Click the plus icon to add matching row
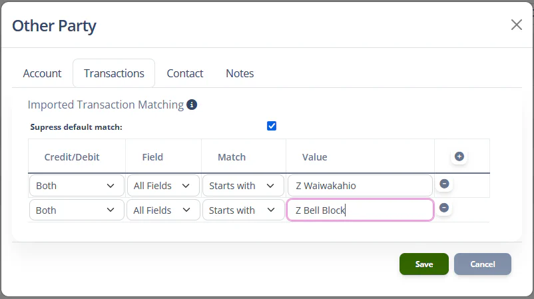The image size is (534, 299). (x=459, y=156)
